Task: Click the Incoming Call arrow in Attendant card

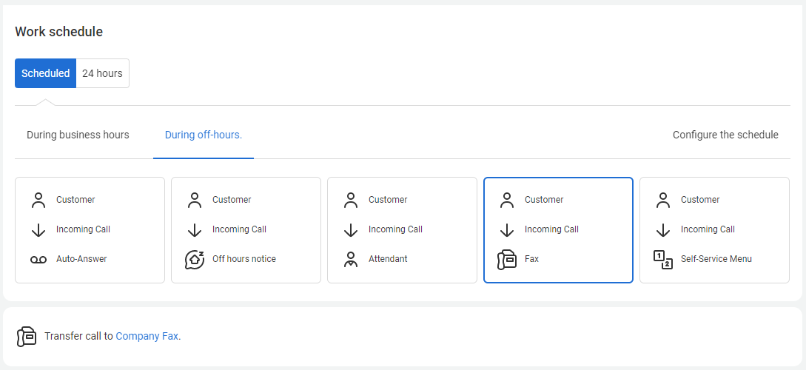Action: pyautogui.click(x=351, y=229)
